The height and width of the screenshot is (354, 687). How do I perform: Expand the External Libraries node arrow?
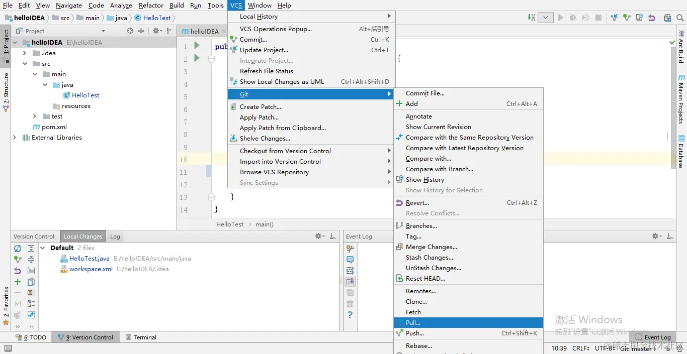point(15,138)
